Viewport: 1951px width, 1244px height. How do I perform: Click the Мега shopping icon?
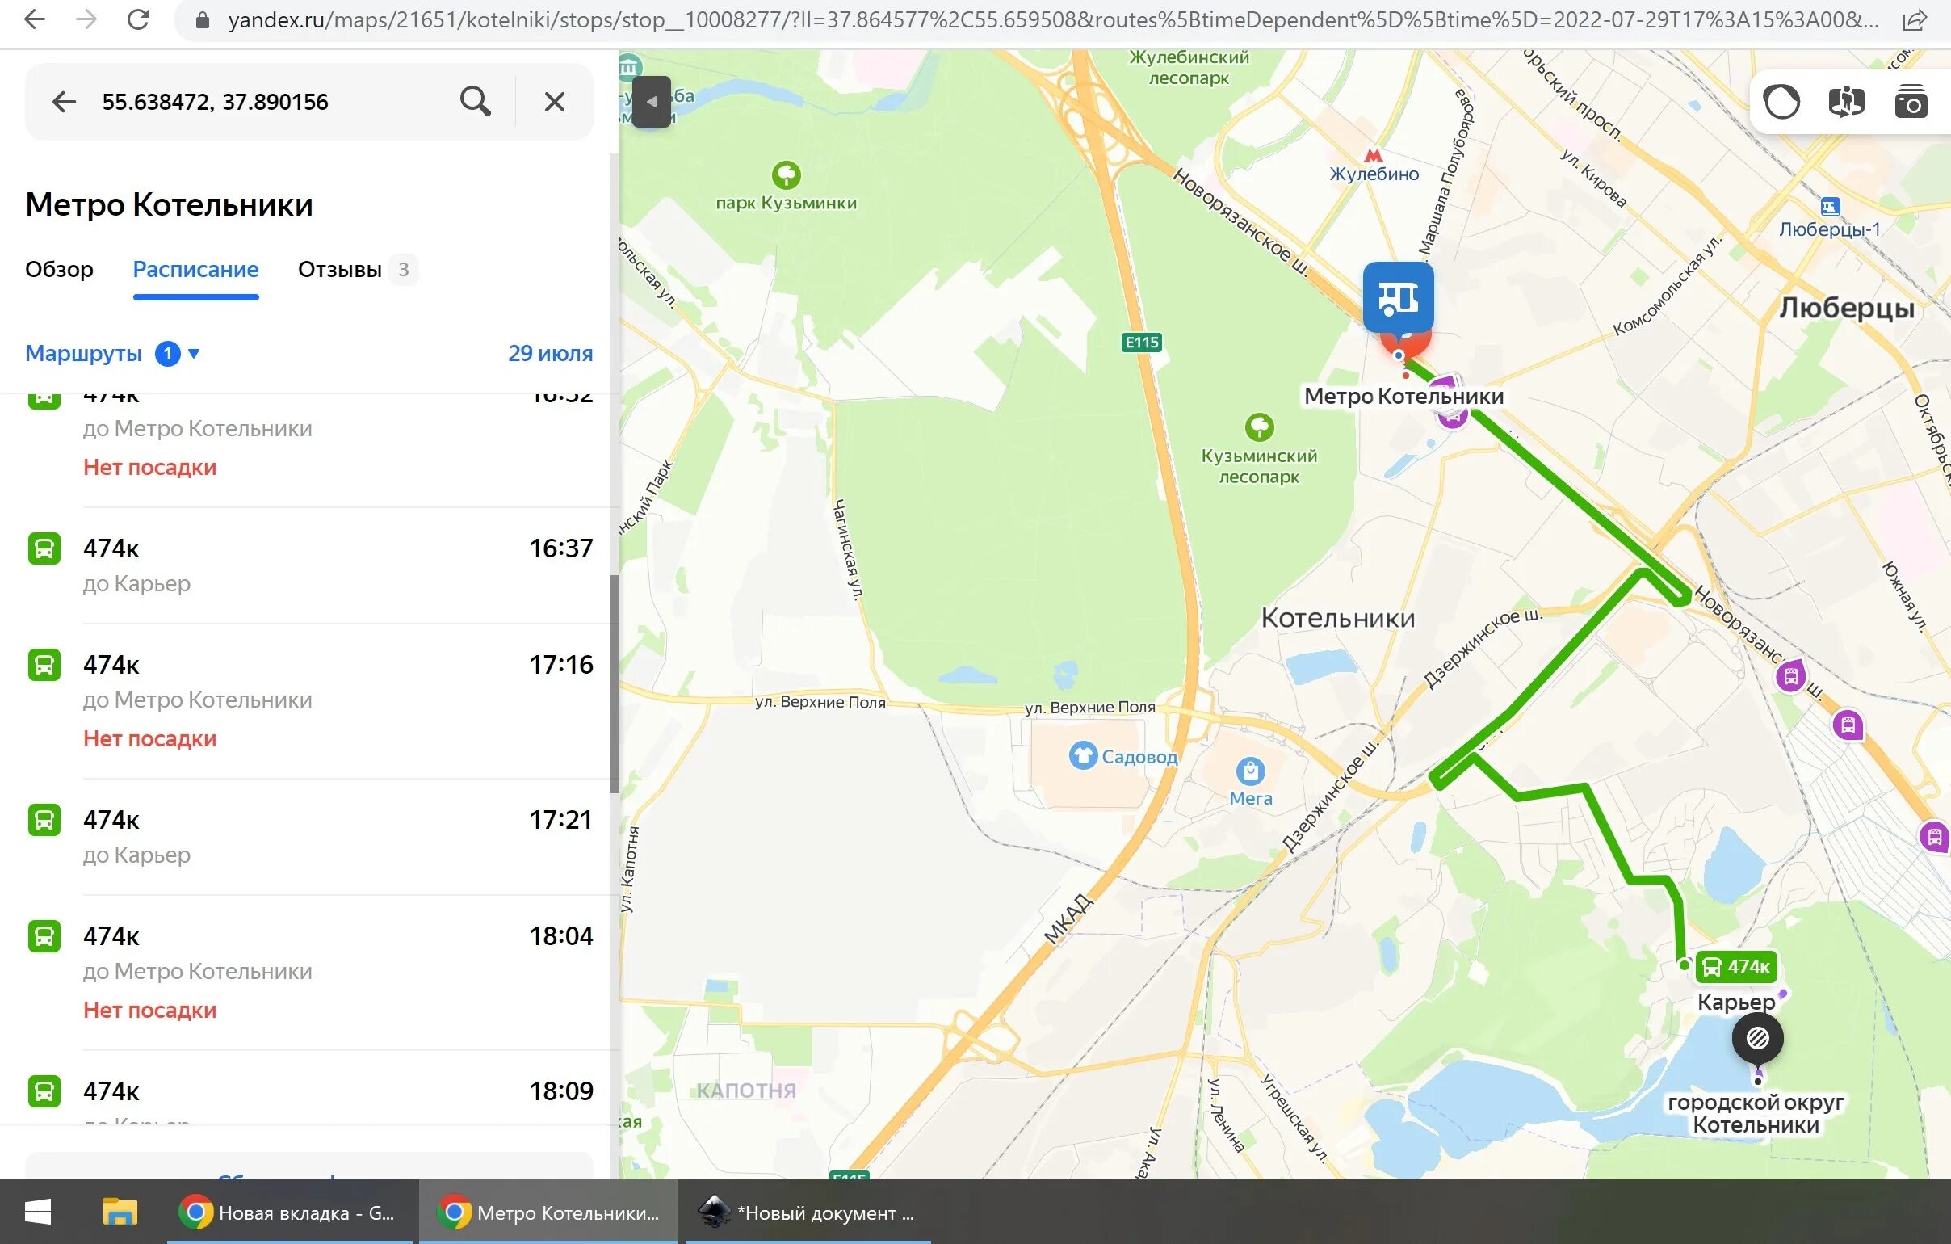pyautogui.click(x=1250, y=771)
